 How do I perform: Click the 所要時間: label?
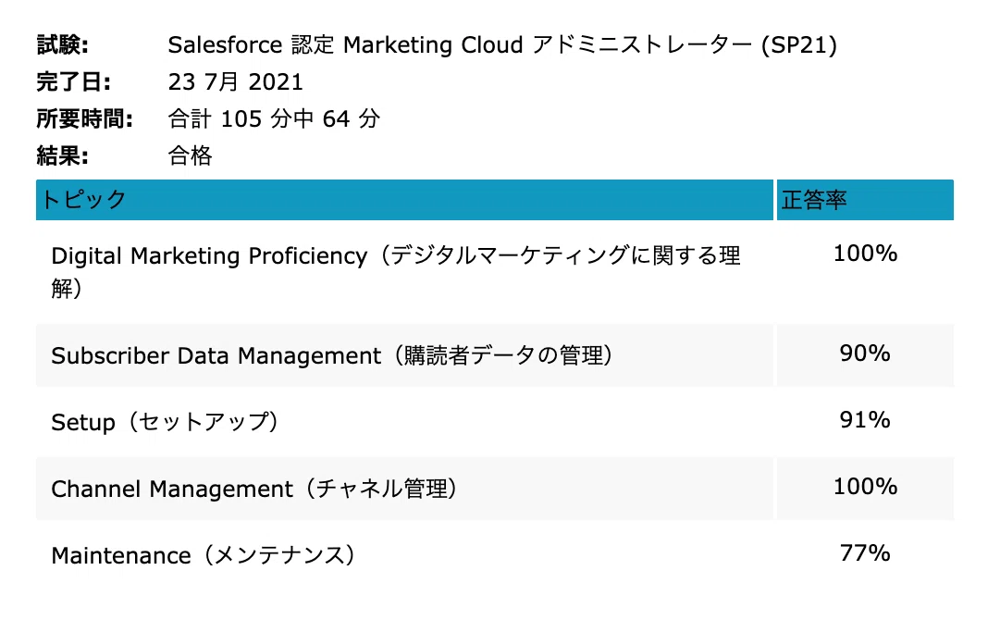[x=85, y=118]
